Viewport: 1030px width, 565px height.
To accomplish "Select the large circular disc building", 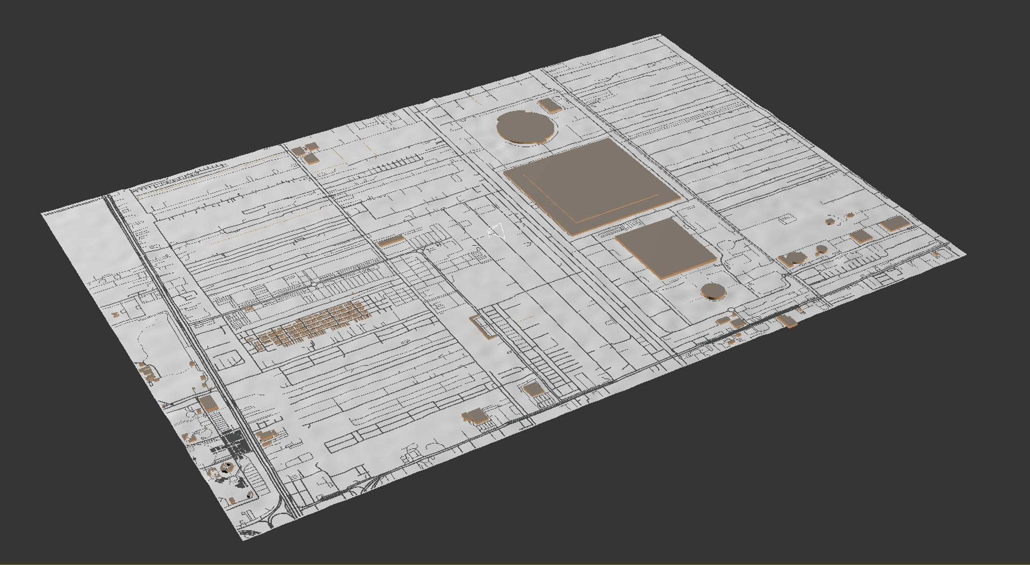I will click(526, 127).
